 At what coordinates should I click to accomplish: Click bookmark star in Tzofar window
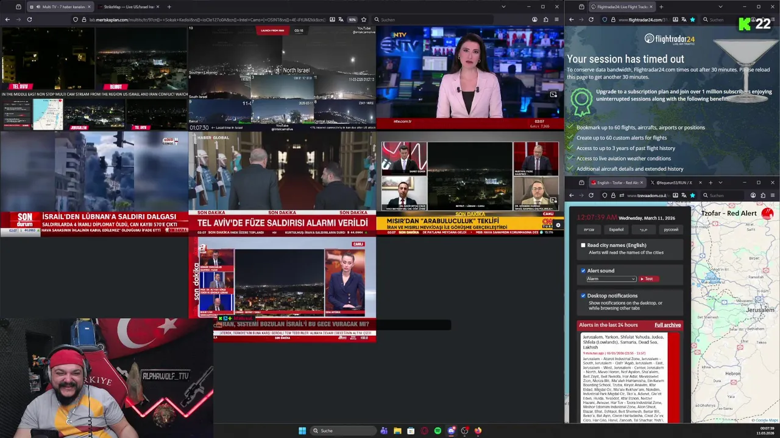[x=692, y=195]
